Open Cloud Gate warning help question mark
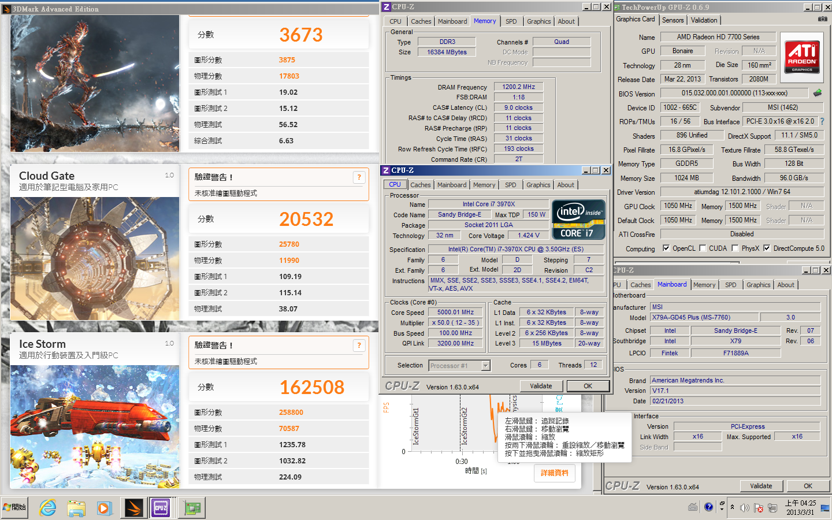Image resolution: width=832 pixels, height=520 pixels. tap(359, 177)
